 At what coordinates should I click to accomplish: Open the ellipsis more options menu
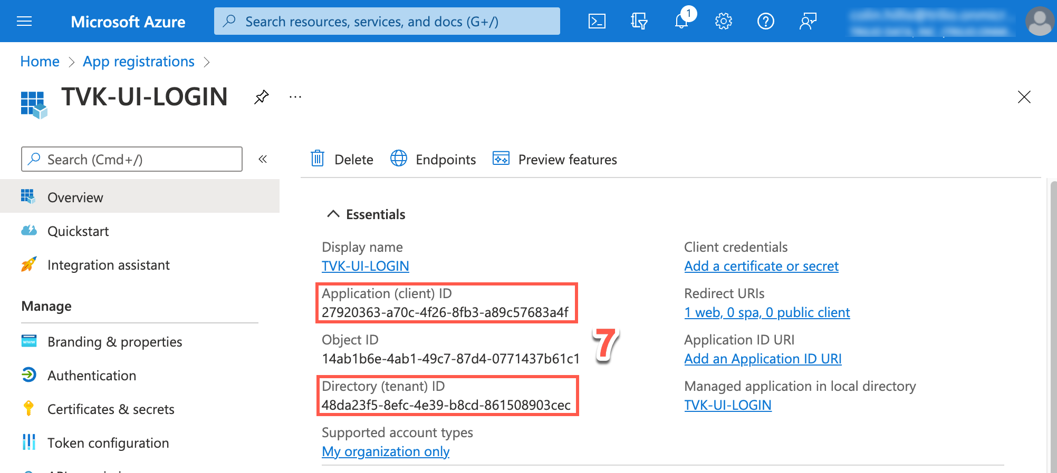(x=295, y=97)
